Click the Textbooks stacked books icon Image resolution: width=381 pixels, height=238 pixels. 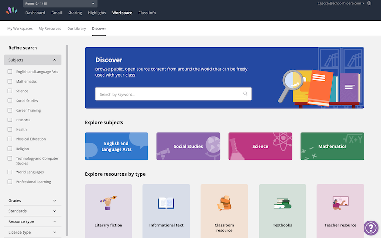pos(282,204)
